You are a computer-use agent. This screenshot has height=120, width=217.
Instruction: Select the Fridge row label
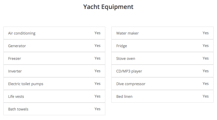(121, 46)
